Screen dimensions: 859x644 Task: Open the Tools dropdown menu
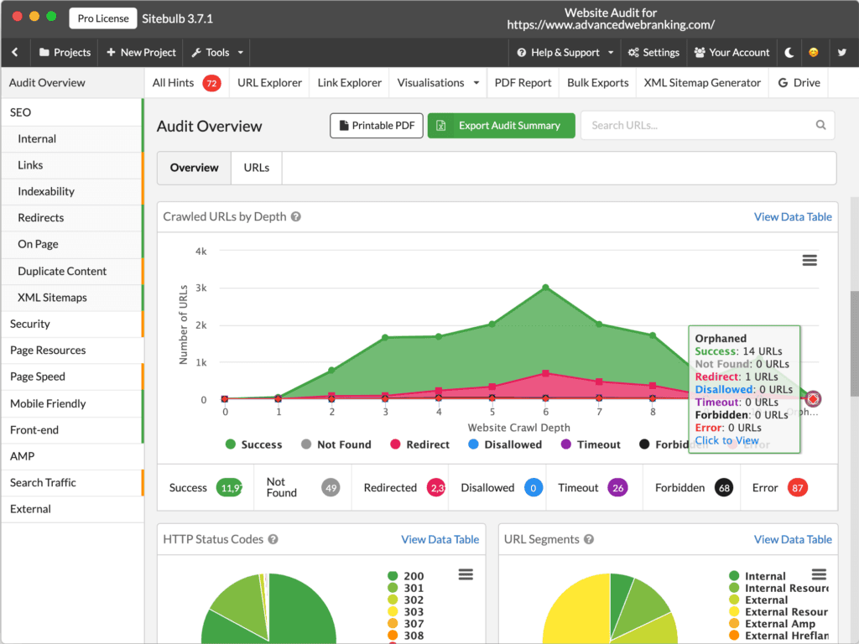pyautogui.click(x=217, y=53)
